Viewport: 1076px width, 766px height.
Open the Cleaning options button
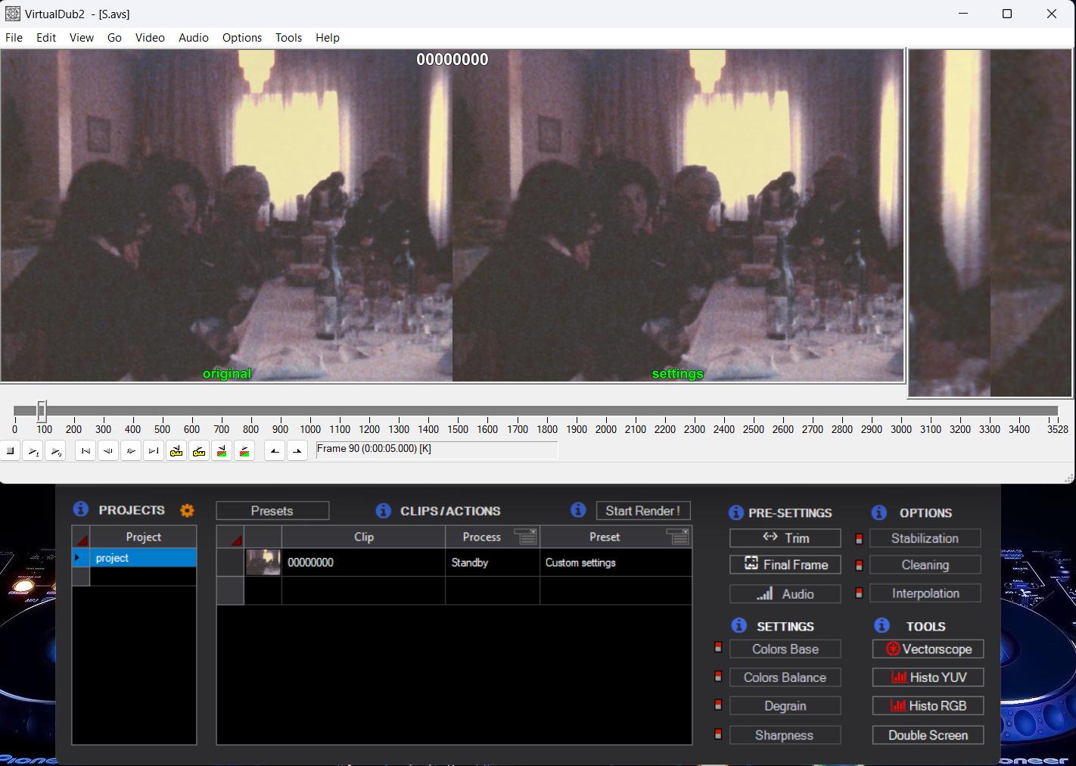(925, 565)
